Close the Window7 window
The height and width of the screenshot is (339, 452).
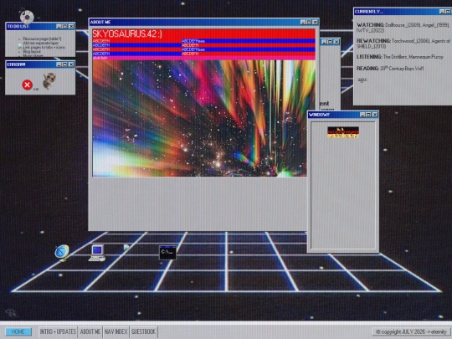point(375,115)
